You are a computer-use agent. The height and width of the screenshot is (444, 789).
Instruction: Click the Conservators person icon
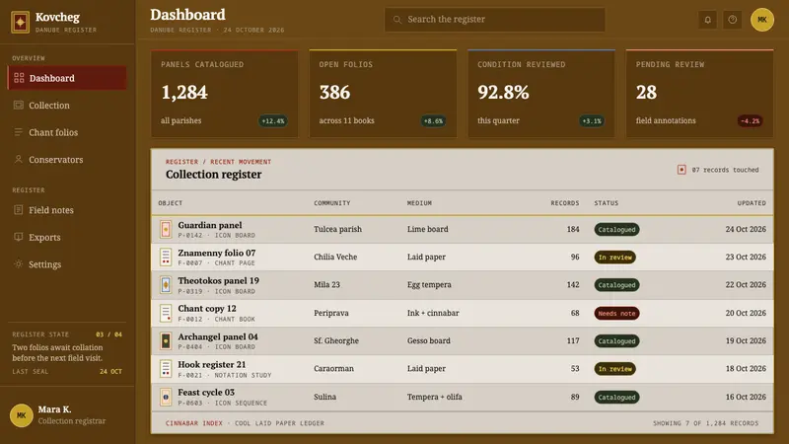(19, 160)
